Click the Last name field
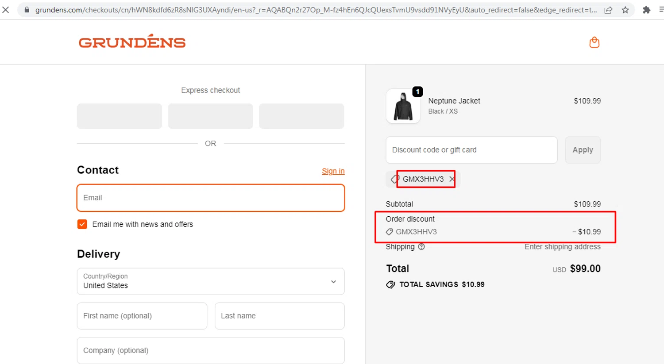This screenshot has height=364, width=664. (x=279, y=316)
